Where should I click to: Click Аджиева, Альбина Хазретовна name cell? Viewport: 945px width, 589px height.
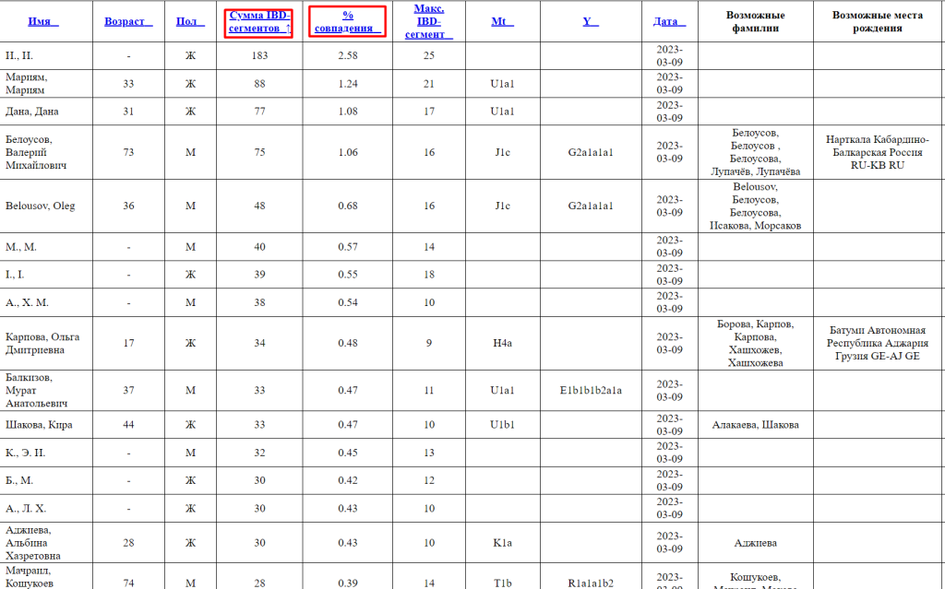point(42,543)
